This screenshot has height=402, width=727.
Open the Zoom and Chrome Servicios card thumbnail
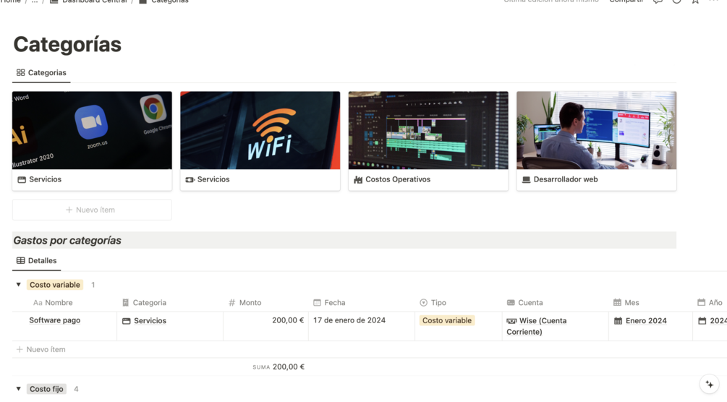point(92,130)
